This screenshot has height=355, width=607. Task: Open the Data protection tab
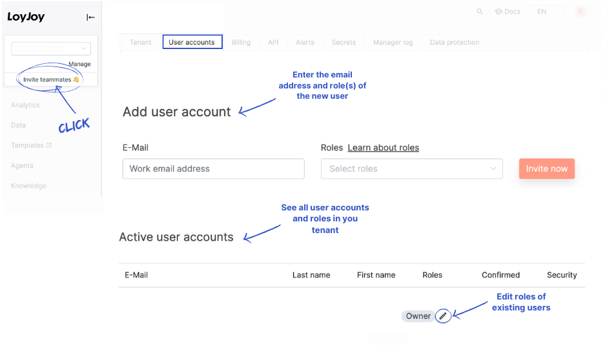point(455,42)
